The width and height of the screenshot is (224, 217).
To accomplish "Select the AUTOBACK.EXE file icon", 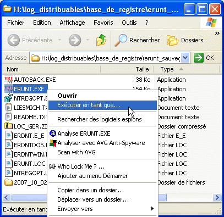I will pos(9,80).
